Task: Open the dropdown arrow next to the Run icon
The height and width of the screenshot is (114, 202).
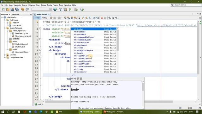Action: (x=73, y=9)
